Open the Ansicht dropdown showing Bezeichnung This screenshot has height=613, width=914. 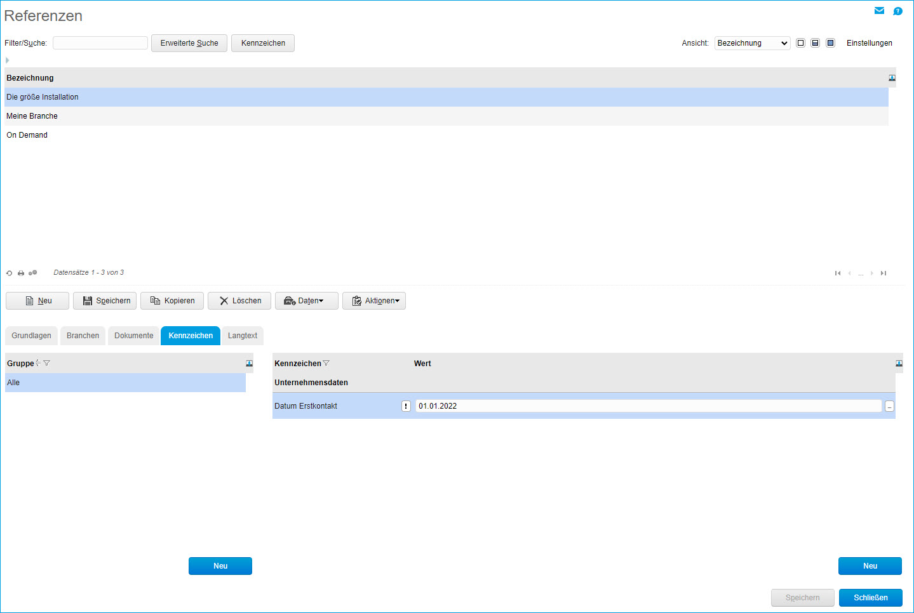coord(752,43)
